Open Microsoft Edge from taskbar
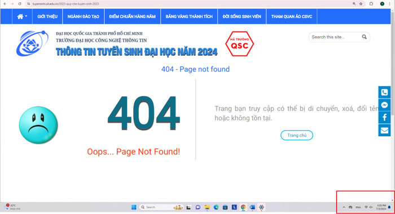 (x=216, y=207)
